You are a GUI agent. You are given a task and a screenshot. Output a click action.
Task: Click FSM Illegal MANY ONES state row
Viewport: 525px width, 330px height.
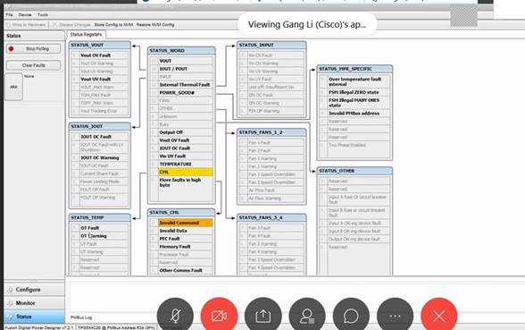pyautogui.click(x=354, y=103)
